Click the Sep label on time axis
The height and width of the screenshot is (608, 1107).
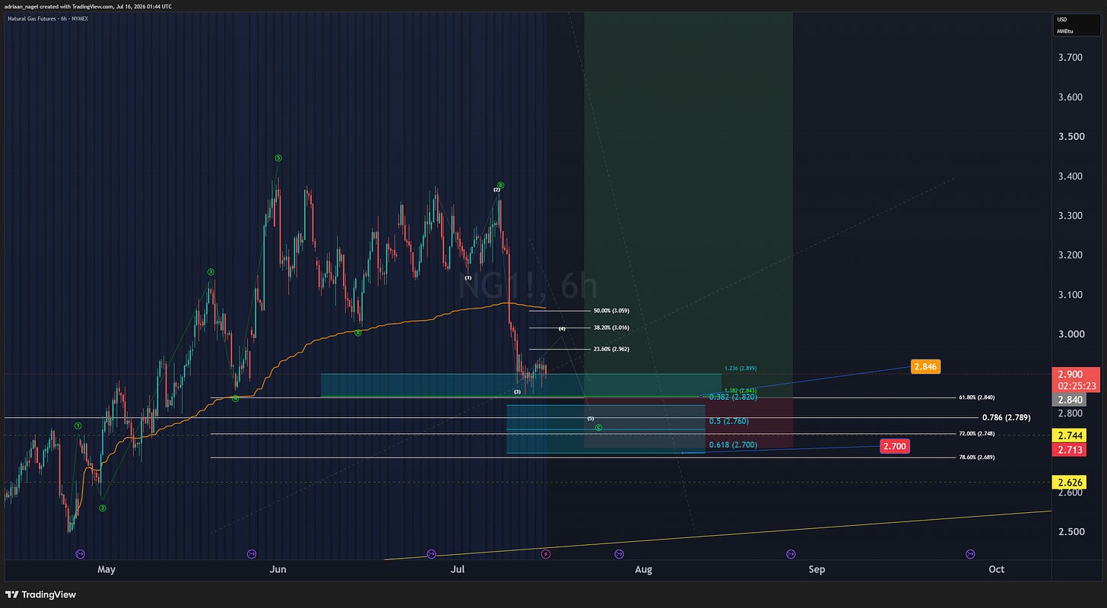coord(817,569)
